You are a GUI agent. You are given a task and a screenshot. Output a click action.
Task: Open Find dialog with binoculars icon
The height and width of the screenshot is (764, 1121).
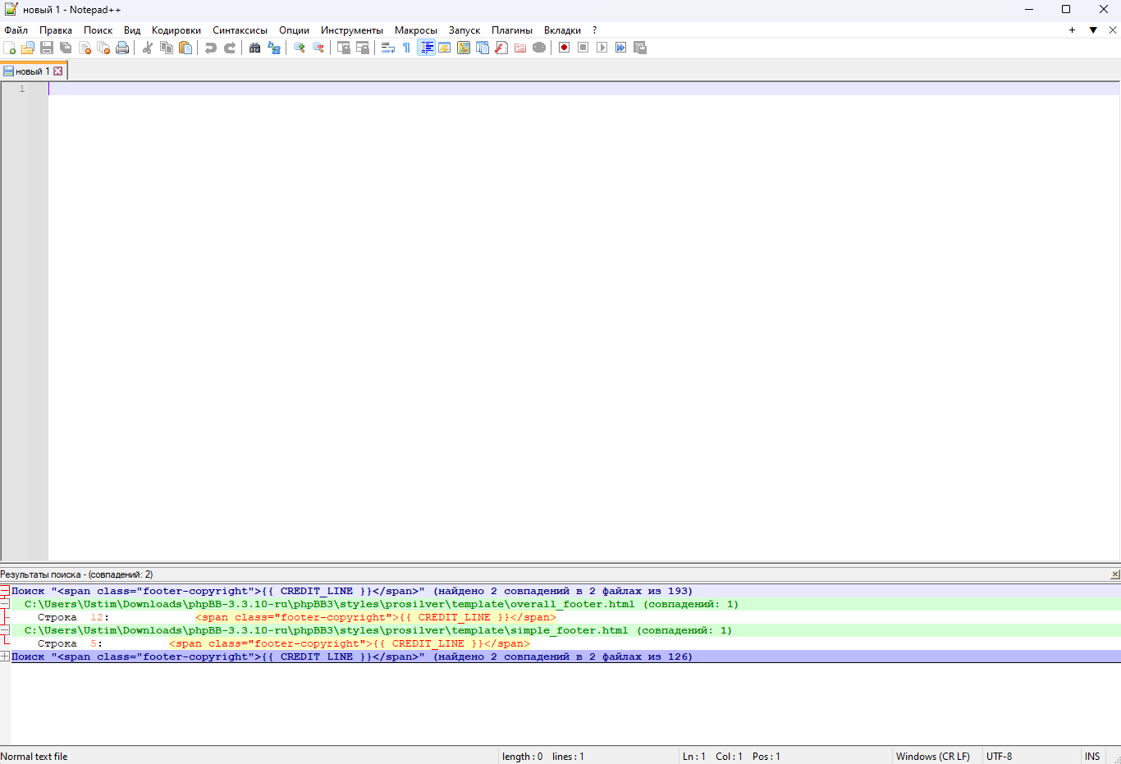coord(254,48)
